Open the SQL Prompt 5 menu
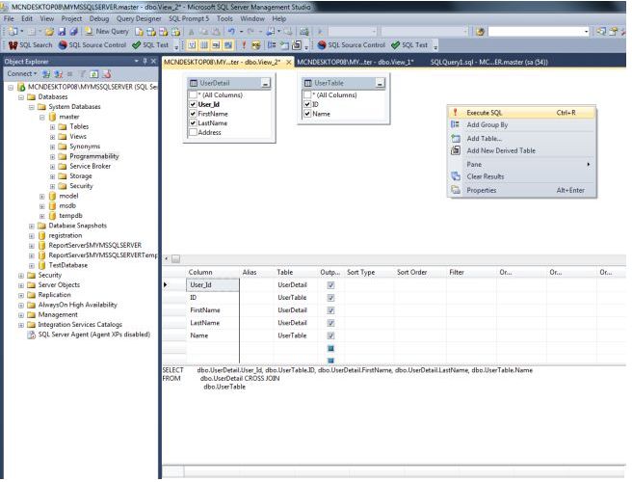 189,18
